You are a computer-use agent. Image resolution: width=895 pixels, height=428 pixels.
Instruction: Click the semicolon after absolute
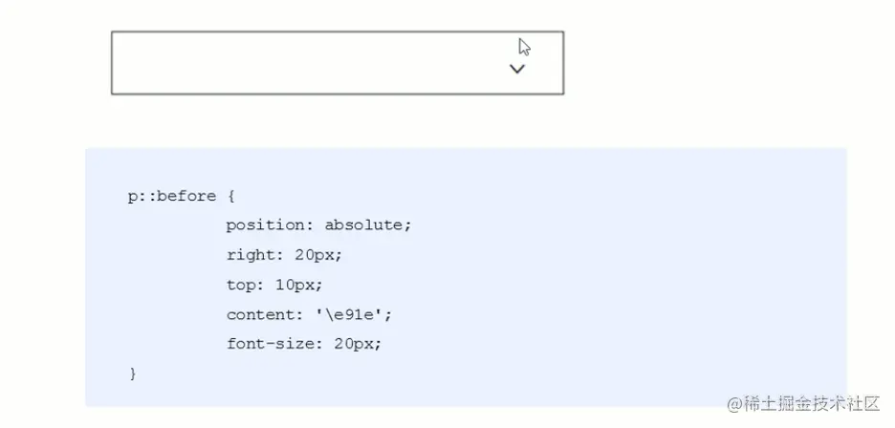click(x=408, y=225)
